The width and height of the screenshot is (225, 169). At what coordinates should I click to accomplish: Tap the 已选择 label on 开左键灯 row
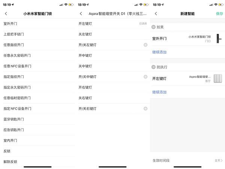pos(143,23)
